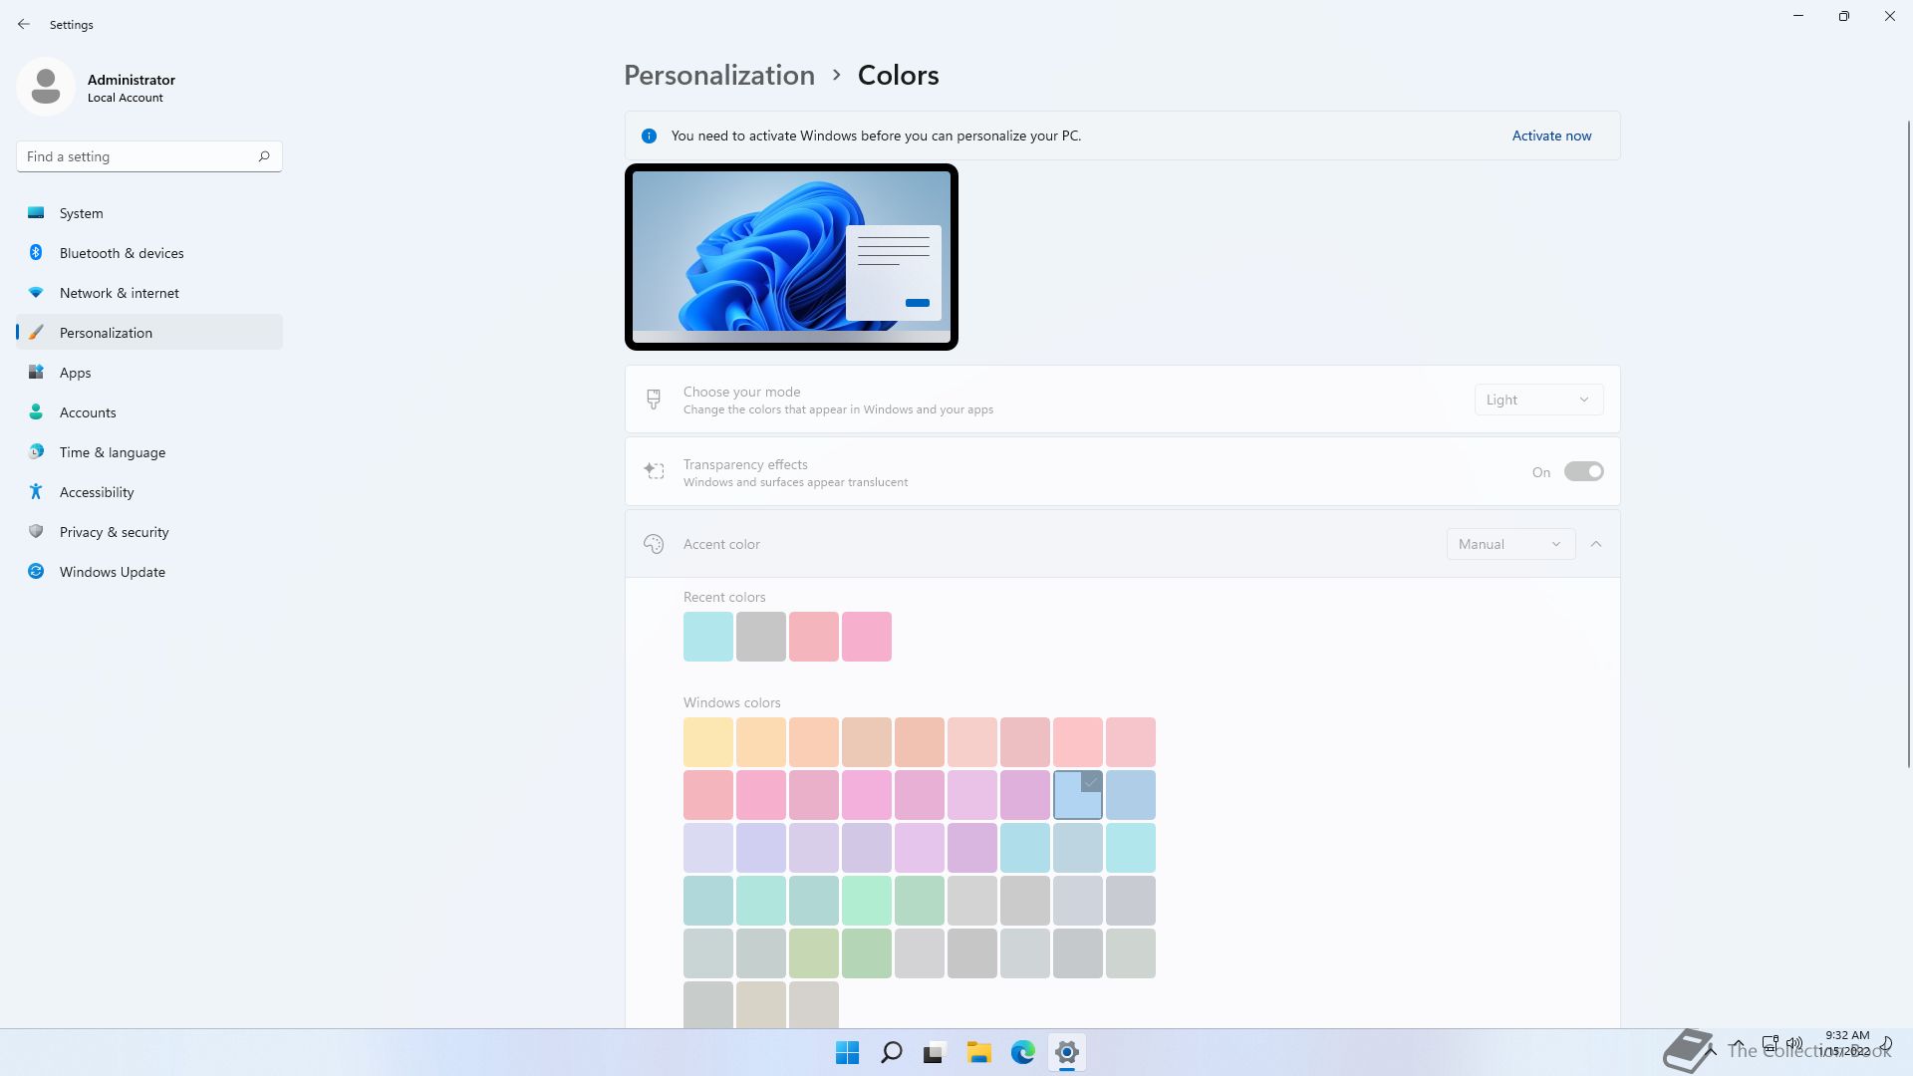Select Privacy & security in sidebar
Image resolution: width=1913 pixels, height=1076 pixels.
click(x=114, y=532)
